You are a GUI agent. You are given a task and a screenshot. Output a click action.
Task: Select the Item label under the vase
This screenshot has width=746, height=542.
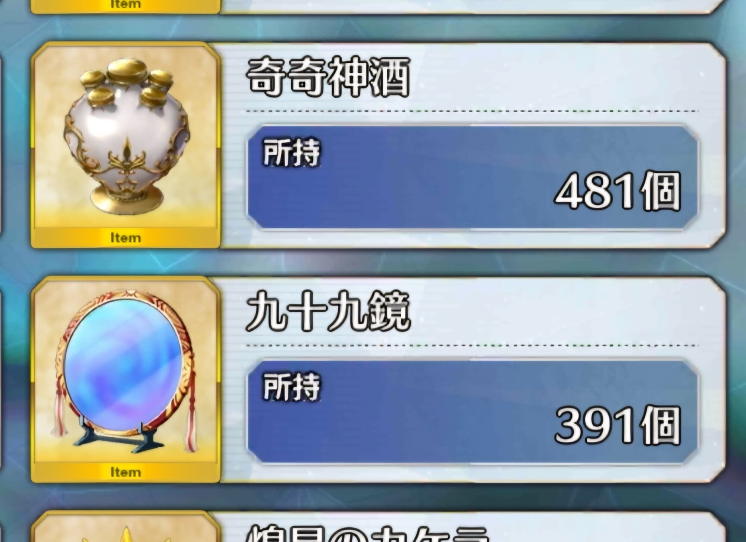tap(126, 237)
